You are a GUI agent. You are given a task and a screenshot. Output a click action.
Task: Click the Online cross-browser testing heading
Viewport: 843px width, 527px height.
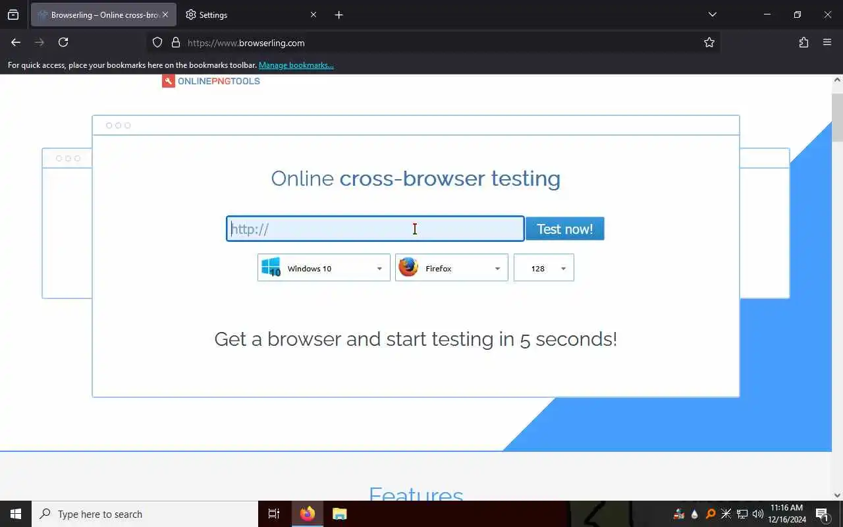pyautogui.click(x=416, y=179)
